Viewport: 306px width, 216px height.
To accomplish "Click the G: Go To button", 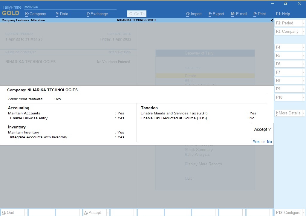I will point(137,14).
